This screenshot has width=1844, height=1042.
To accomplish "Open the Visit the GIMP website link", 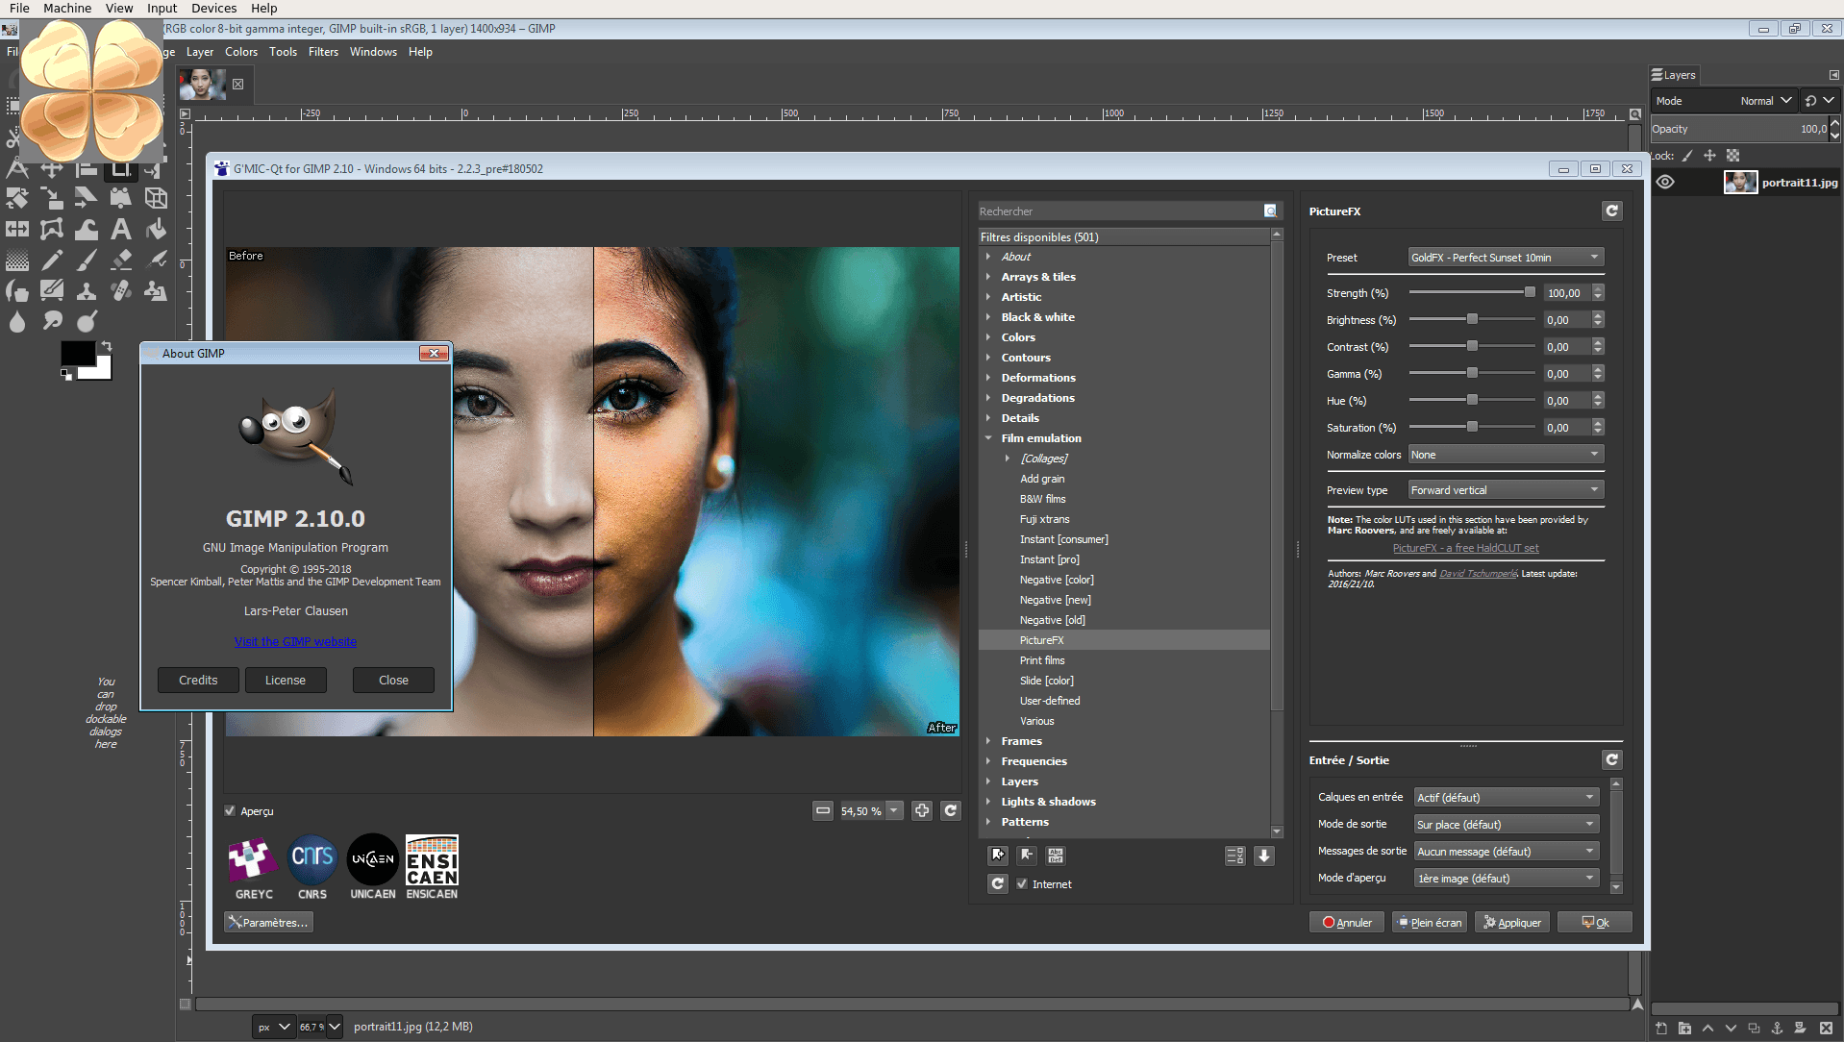I will 295,642.
